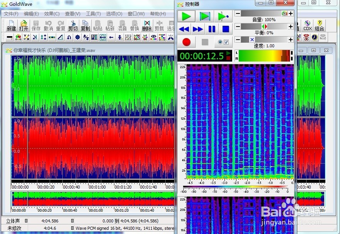The height and width of the screenshot is (234, 340).
Task: Increase speed with the plus button
Action: 291,40
